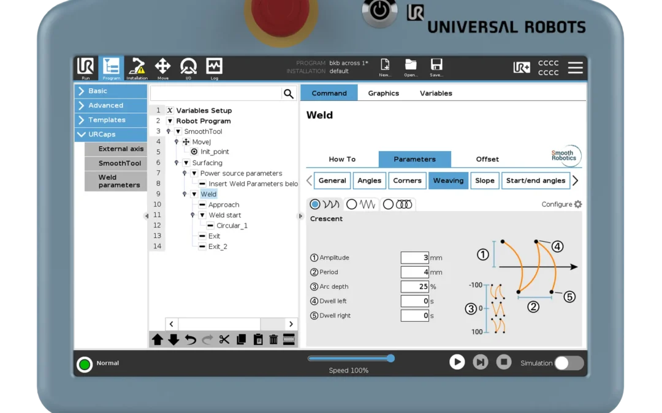Delete node with trash icon
Viewport: 662px width, 413px height.
pos(273,340)
